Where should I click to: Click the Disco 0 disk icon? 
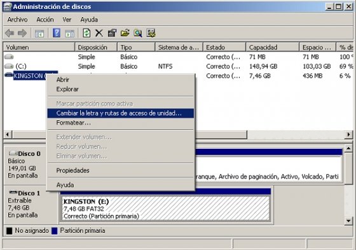(13, 153)
